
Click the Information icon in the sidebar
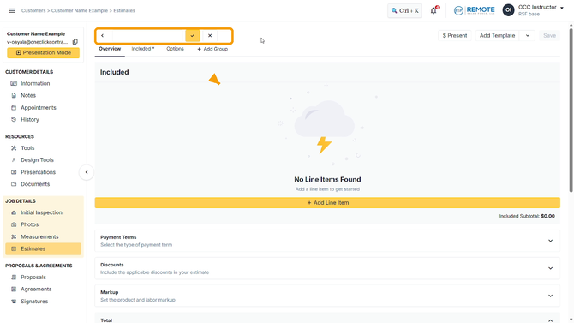pos(14,83)
